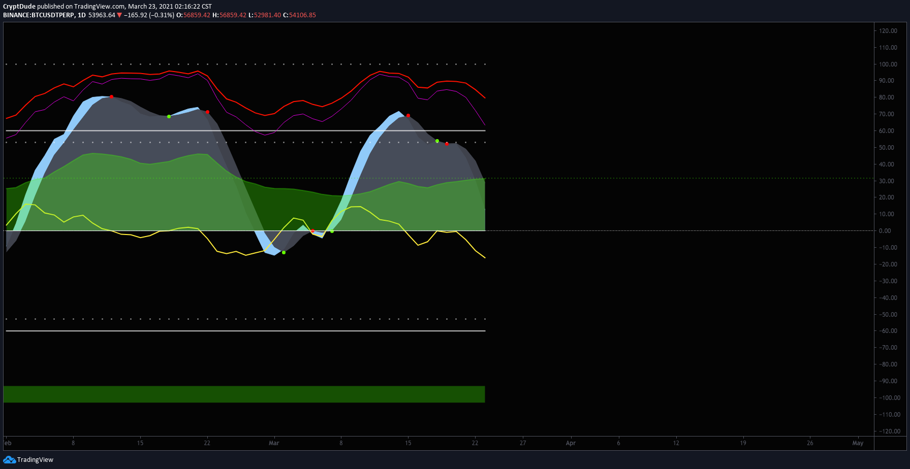This screenshot has width=910, height=469.
Task: Click the red dot at the first wave peak
Action: 112,97
